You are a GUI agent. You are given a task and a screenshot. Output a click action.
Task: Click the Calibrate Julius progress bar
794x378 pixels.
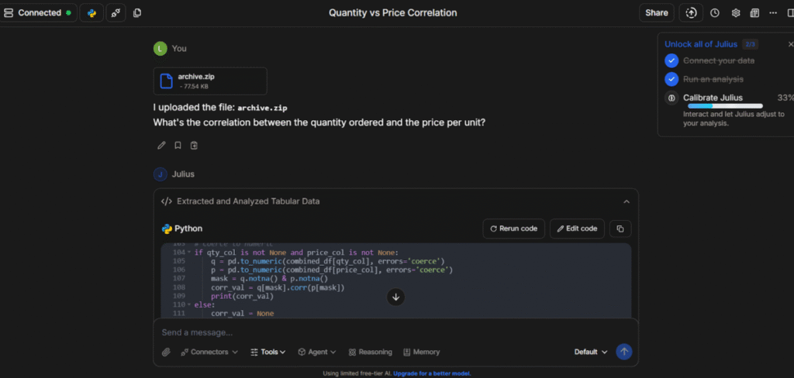(725, 106)
